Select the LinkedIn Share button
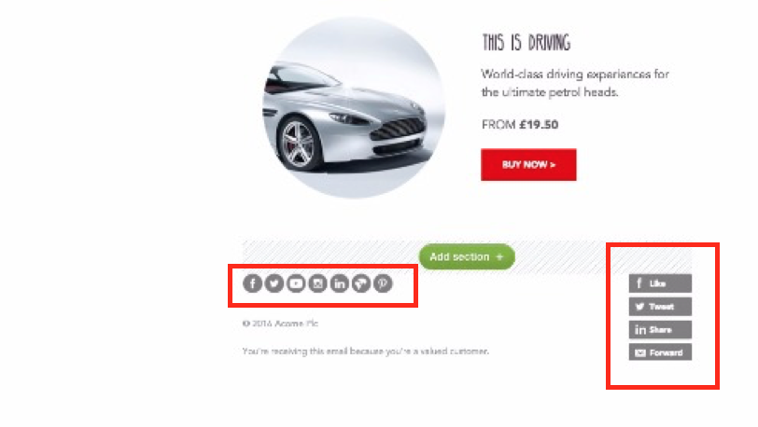This screenshot has width=758, height=427. [660, 329]
